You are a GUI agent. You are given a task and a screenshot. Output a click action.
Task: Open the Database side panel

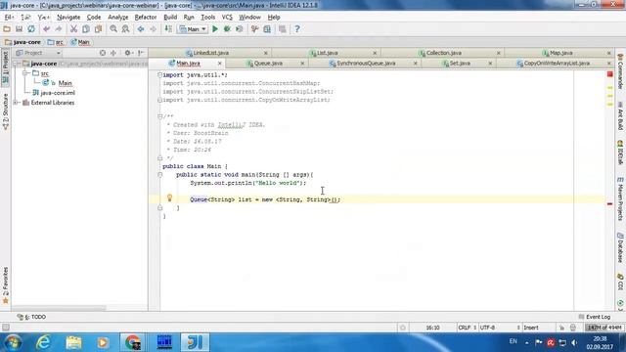(620, 247)
